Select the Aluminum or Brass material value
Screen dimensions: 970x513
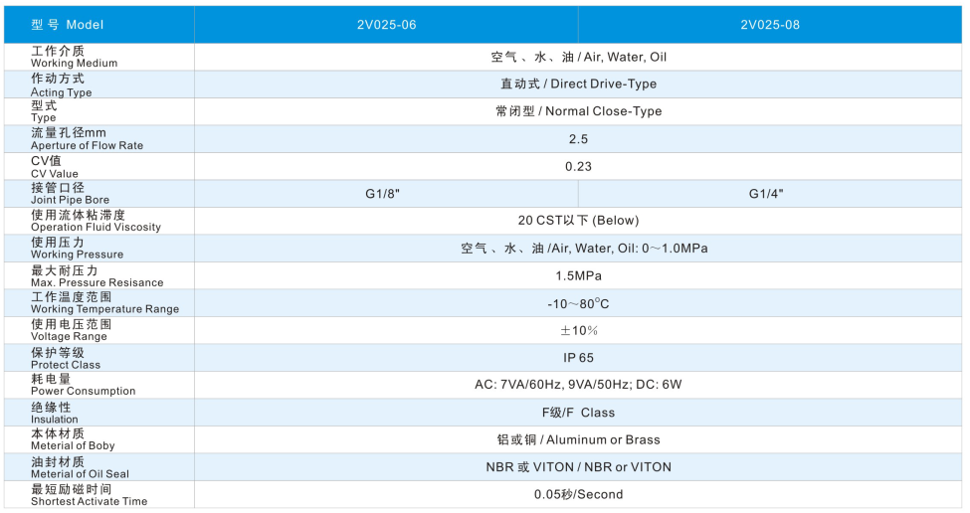(x=578, y=439)
